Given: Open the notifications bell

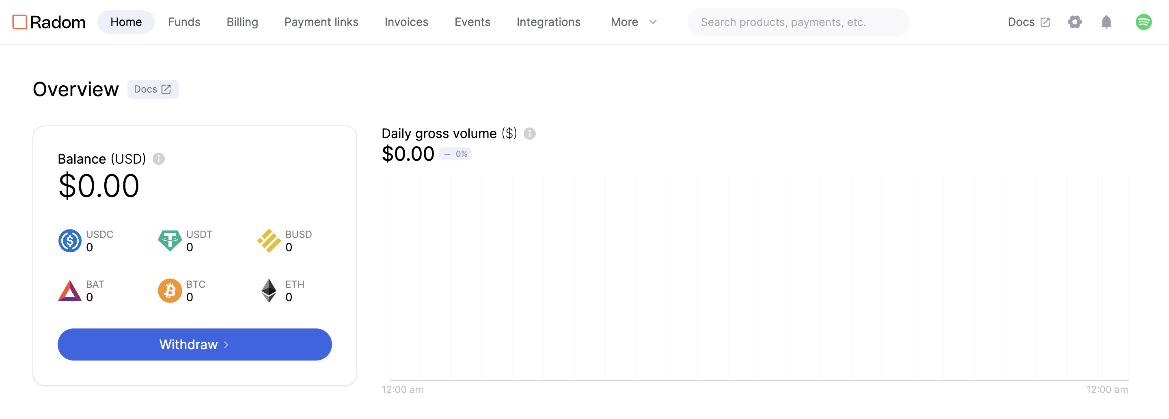Looking at the screenshot, I should [x=1106, y=22].
